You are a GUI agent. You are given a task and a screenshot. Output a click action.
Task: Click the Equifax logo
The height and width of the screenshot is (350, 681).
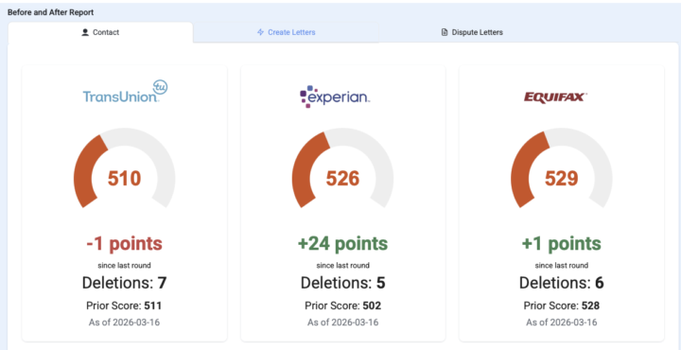point(556,97)
